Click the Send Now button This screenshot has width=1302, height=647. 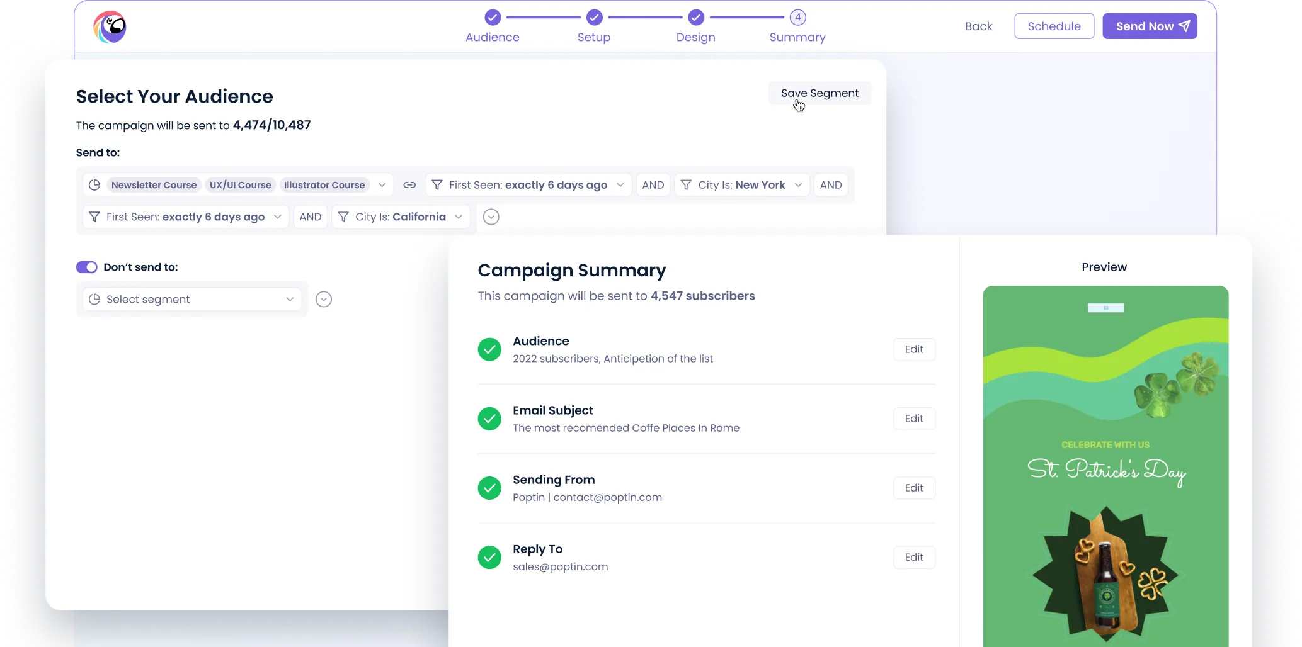[1150, 26]
